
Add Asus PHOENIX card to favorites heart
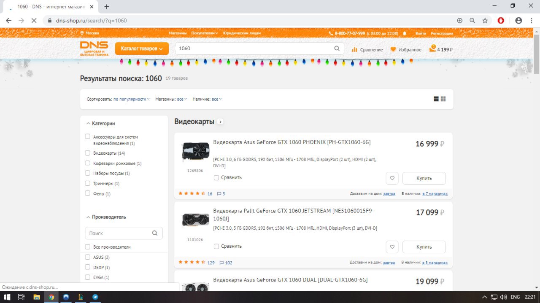tap(392, 178)
